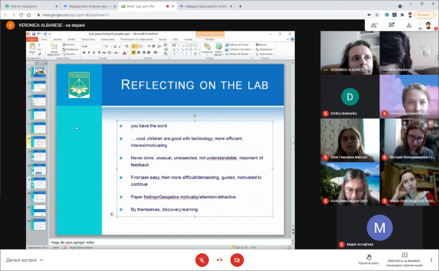Open the Meet activities shapes icon
The height and width of the screenshot is (271, 439).
click(x=409, y=25)
